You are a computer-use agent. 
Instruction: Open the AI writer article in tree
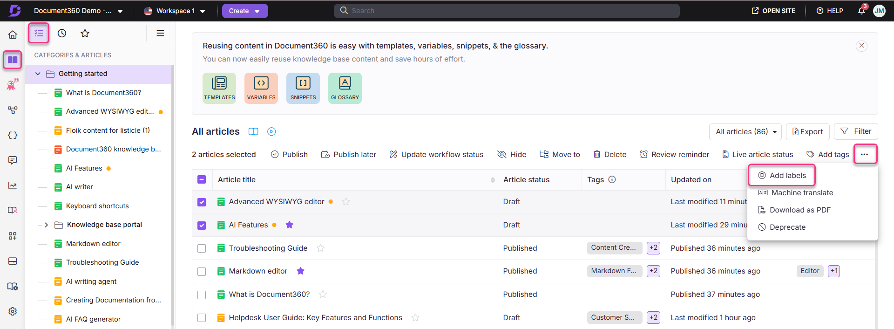(80, 187)
